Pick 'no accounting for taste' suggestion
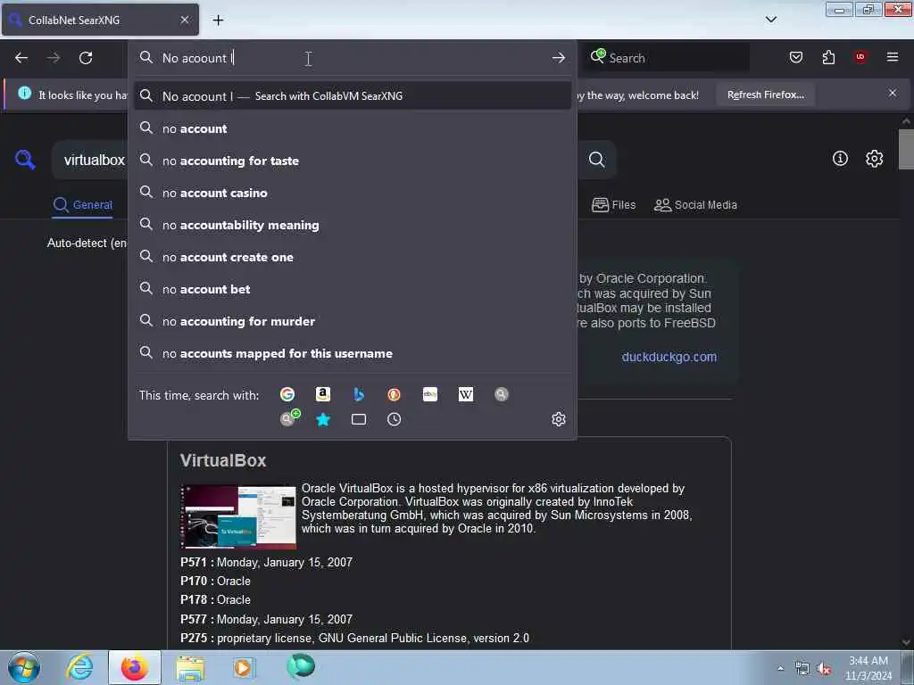Image resolution: width=914 pixels, height=685 pixels. [352, 161]
